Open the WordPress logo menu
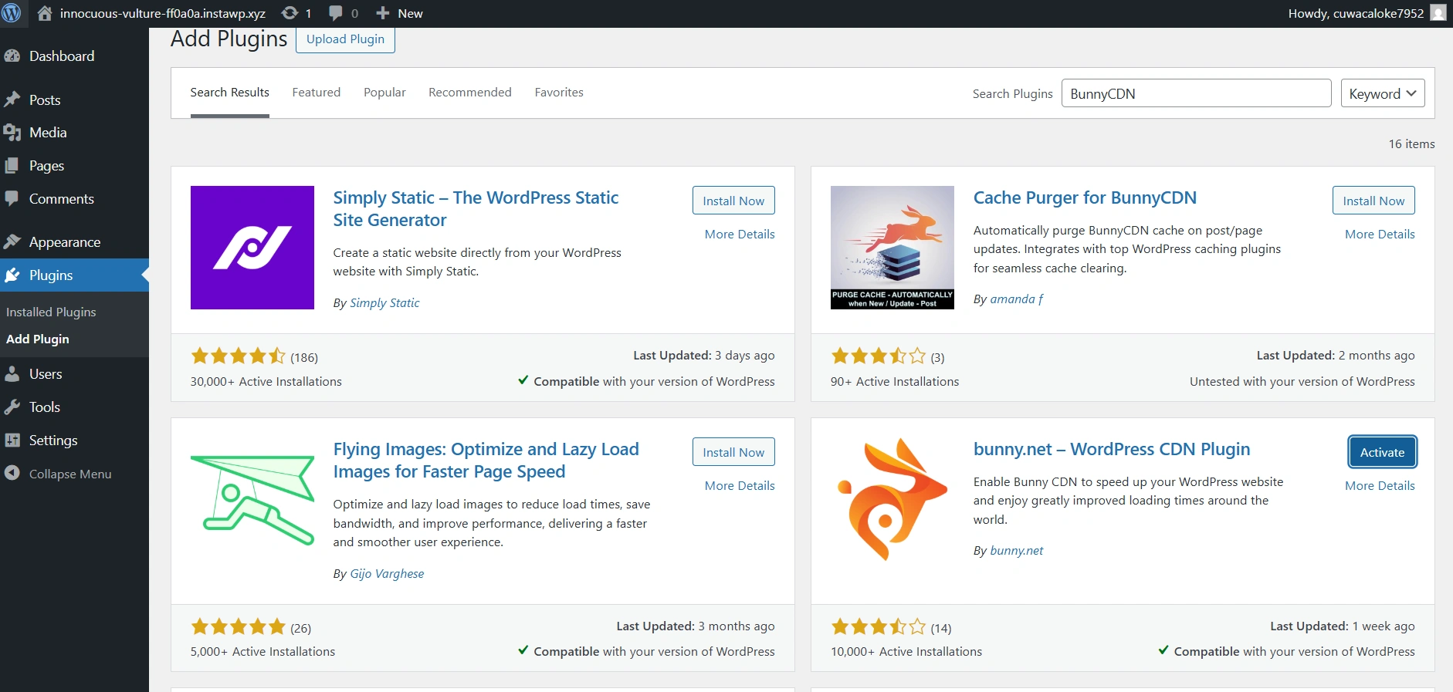Viewport: 1453px width, 692px height. 12,13
